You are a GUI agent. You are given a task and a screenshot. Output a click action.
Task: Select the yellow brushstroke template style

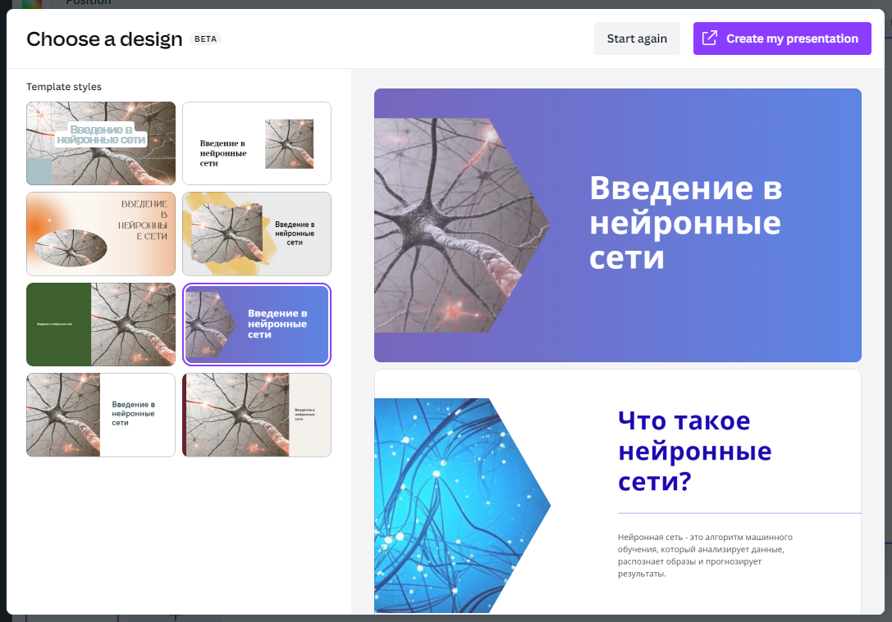click(256, 234)
